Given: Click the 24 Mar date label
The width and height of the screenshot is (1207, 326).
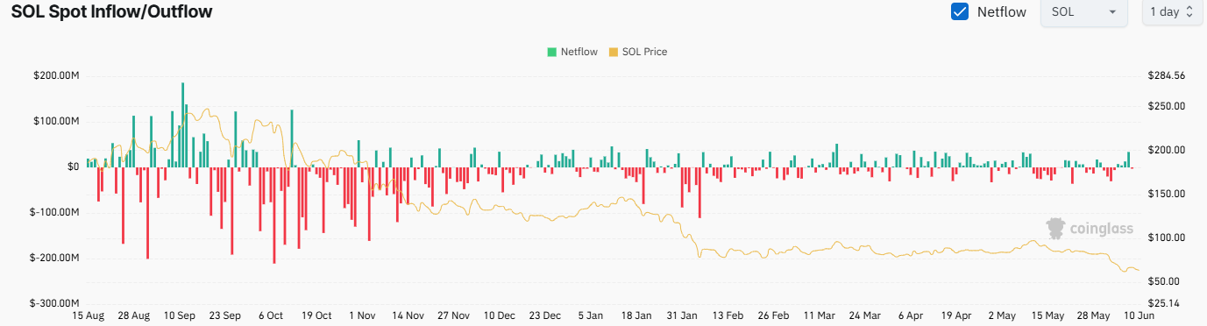Looking at the screenshot, I should point(864,315).
